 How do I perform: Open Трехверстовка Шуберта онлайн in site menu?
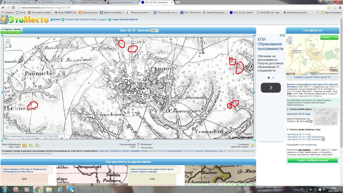(80, 19)
